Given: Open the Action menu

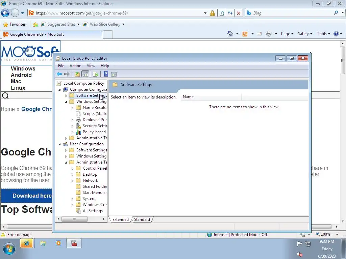Looking at the screenshot, I should pyautogui.click(x=75, y=66).
